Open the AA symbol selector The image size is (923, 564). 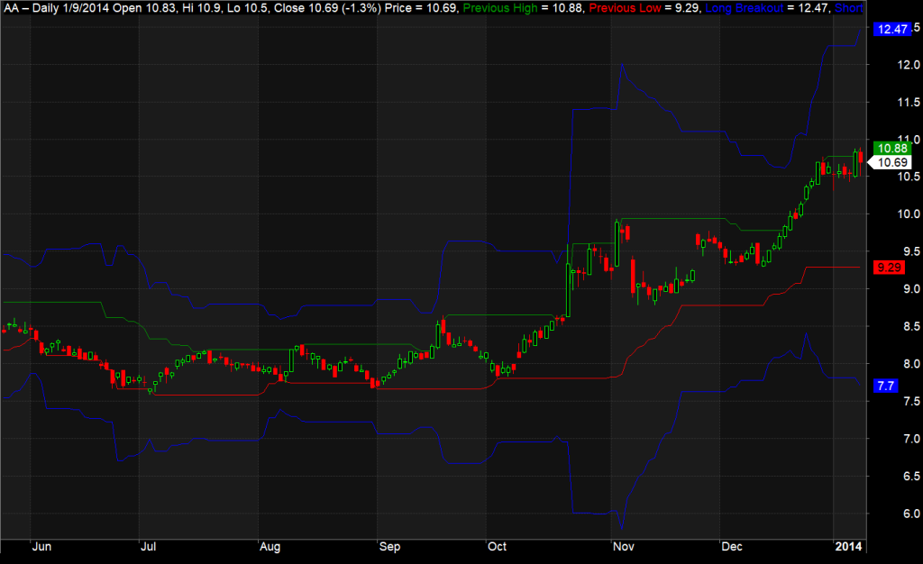click(11, 8)
